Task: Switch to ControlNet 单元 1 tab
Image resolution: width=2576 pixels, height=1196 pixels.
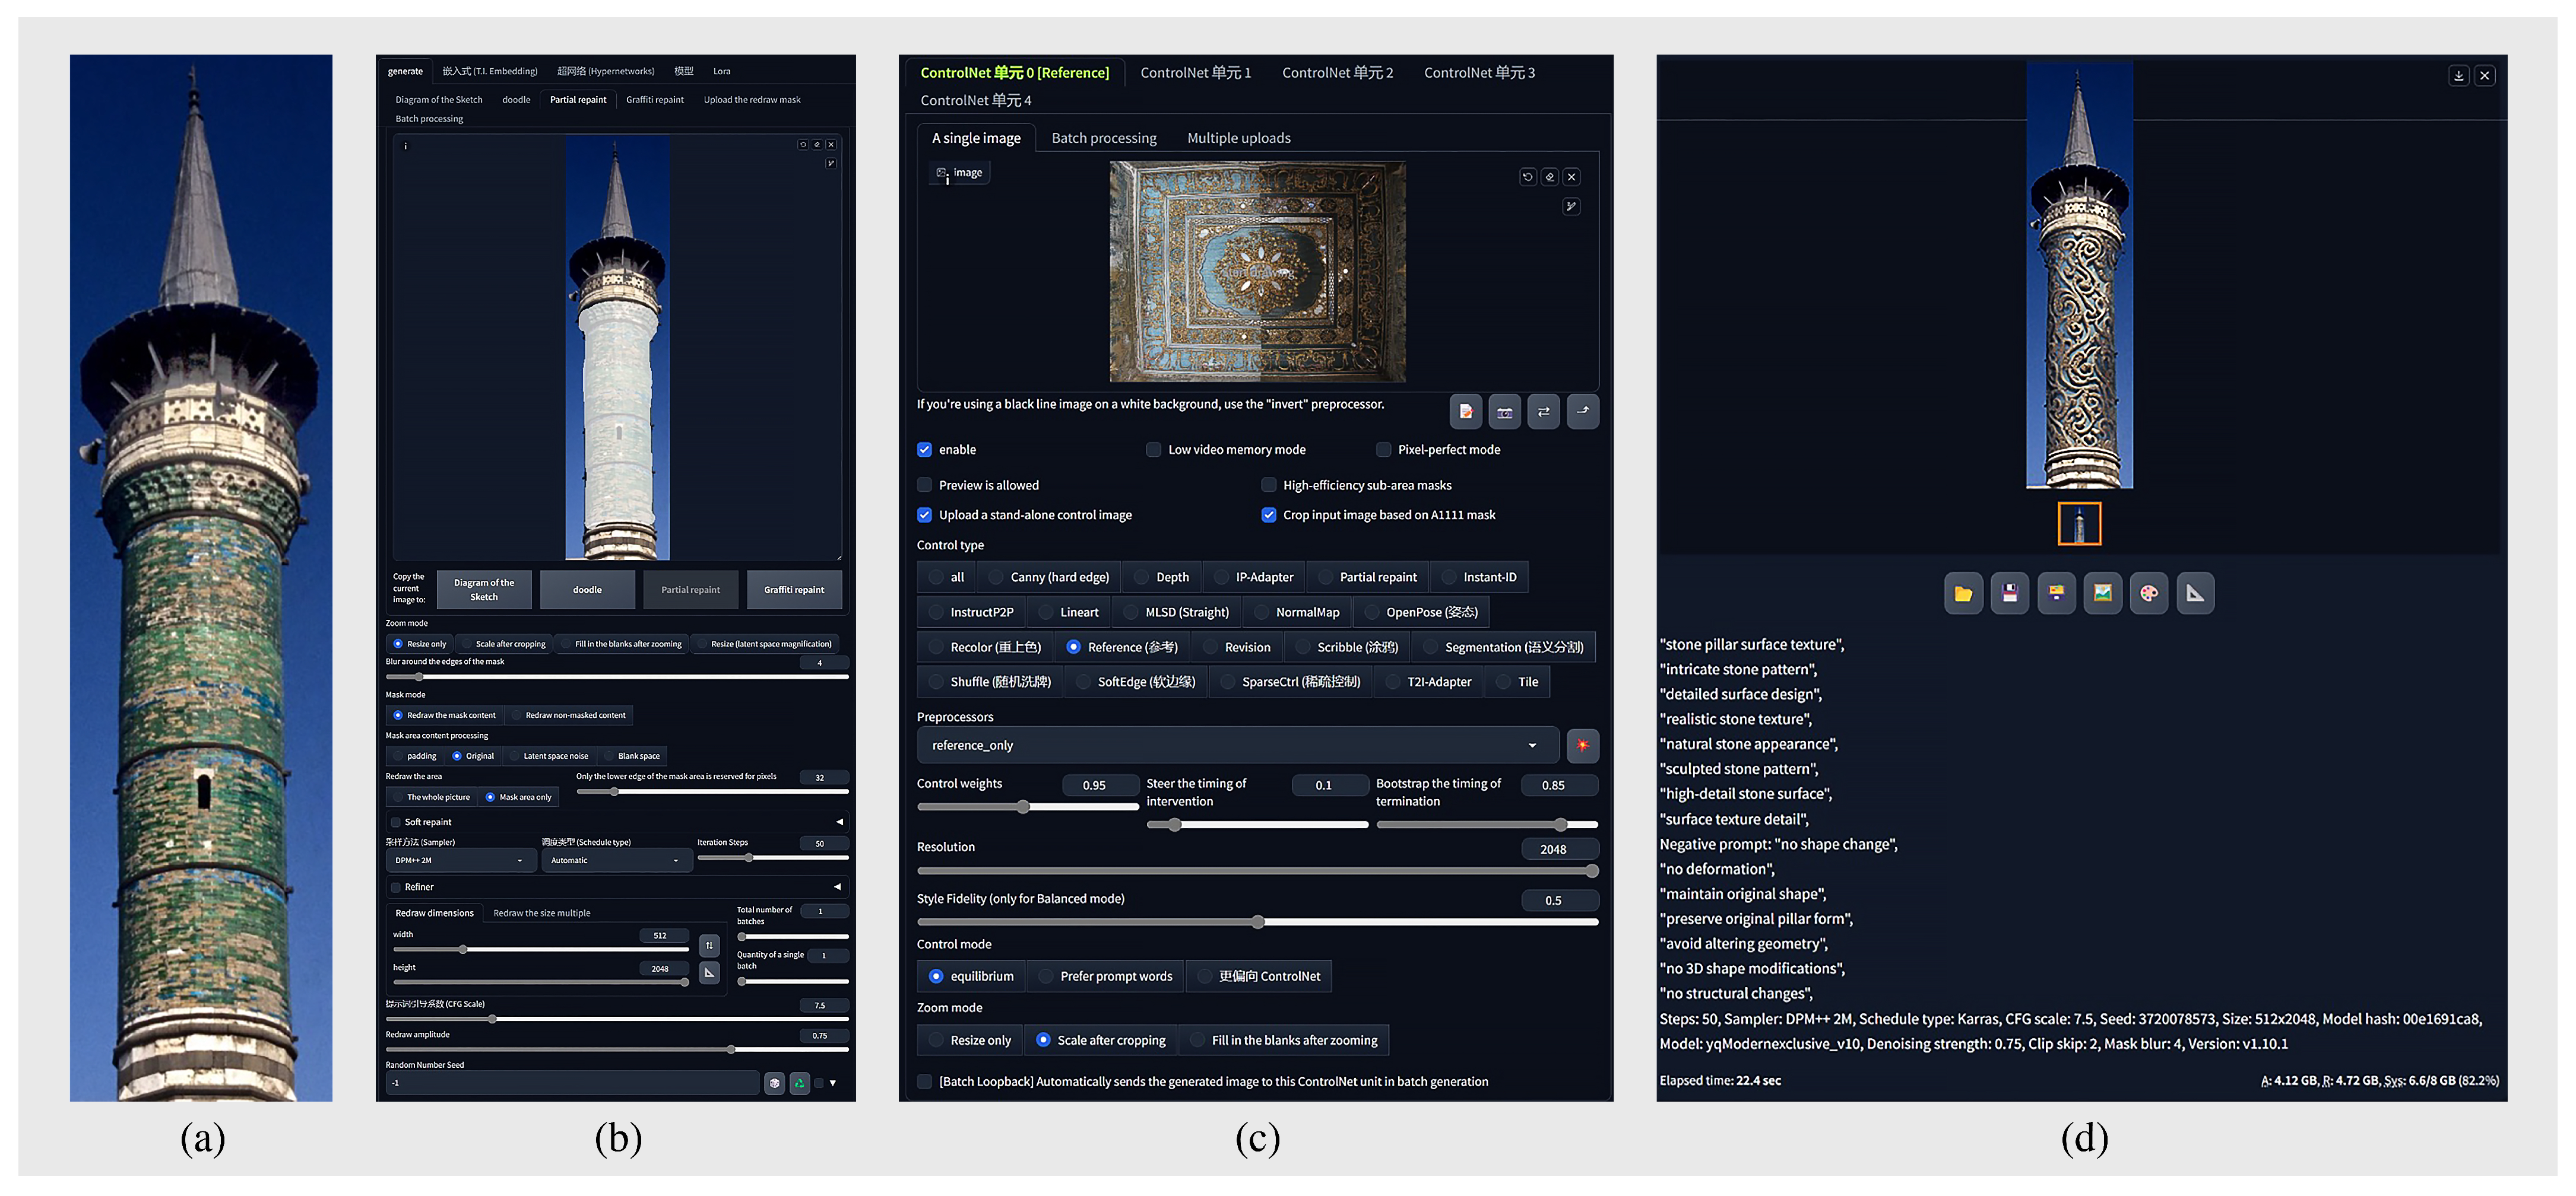Action: coord(1195,73)
